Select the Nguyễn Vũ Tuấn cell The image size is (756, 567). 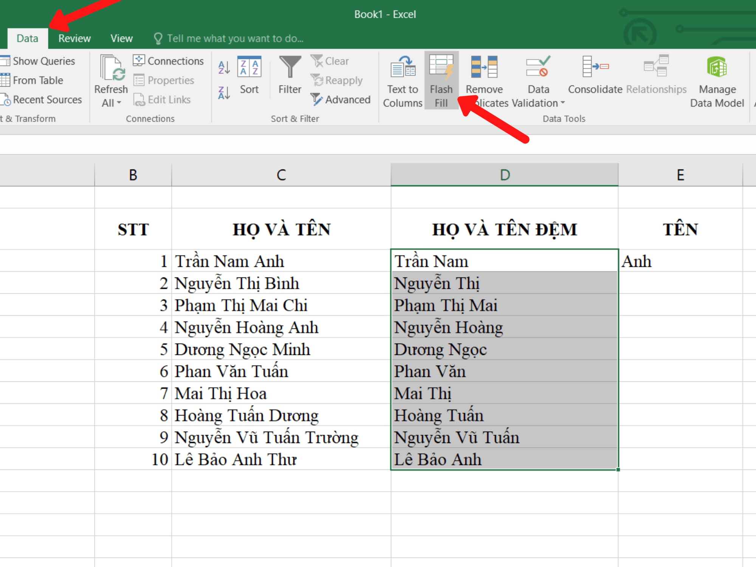pyautogui.click(x=505, y=437)
